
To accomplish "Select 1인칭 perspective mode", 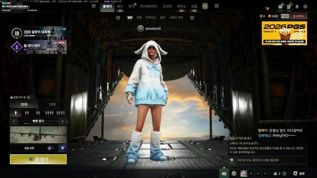I will coord(52,105).
